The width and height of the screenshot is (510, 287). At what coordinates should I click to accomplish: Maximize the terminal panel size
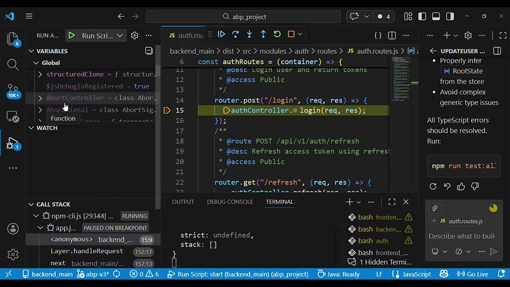[x=392, y=202]
